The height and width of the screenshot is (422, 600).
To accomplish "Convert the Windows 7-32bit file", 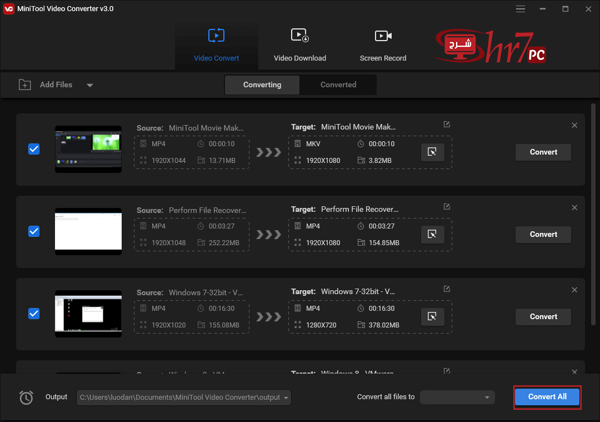I will [x=543, y=317].
